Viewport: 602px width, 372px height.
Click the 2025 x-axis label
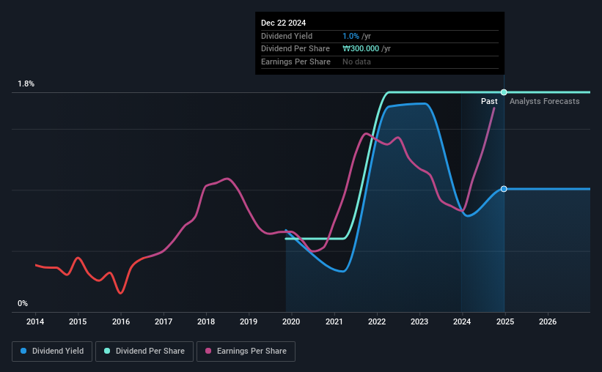tap(505, 321)
